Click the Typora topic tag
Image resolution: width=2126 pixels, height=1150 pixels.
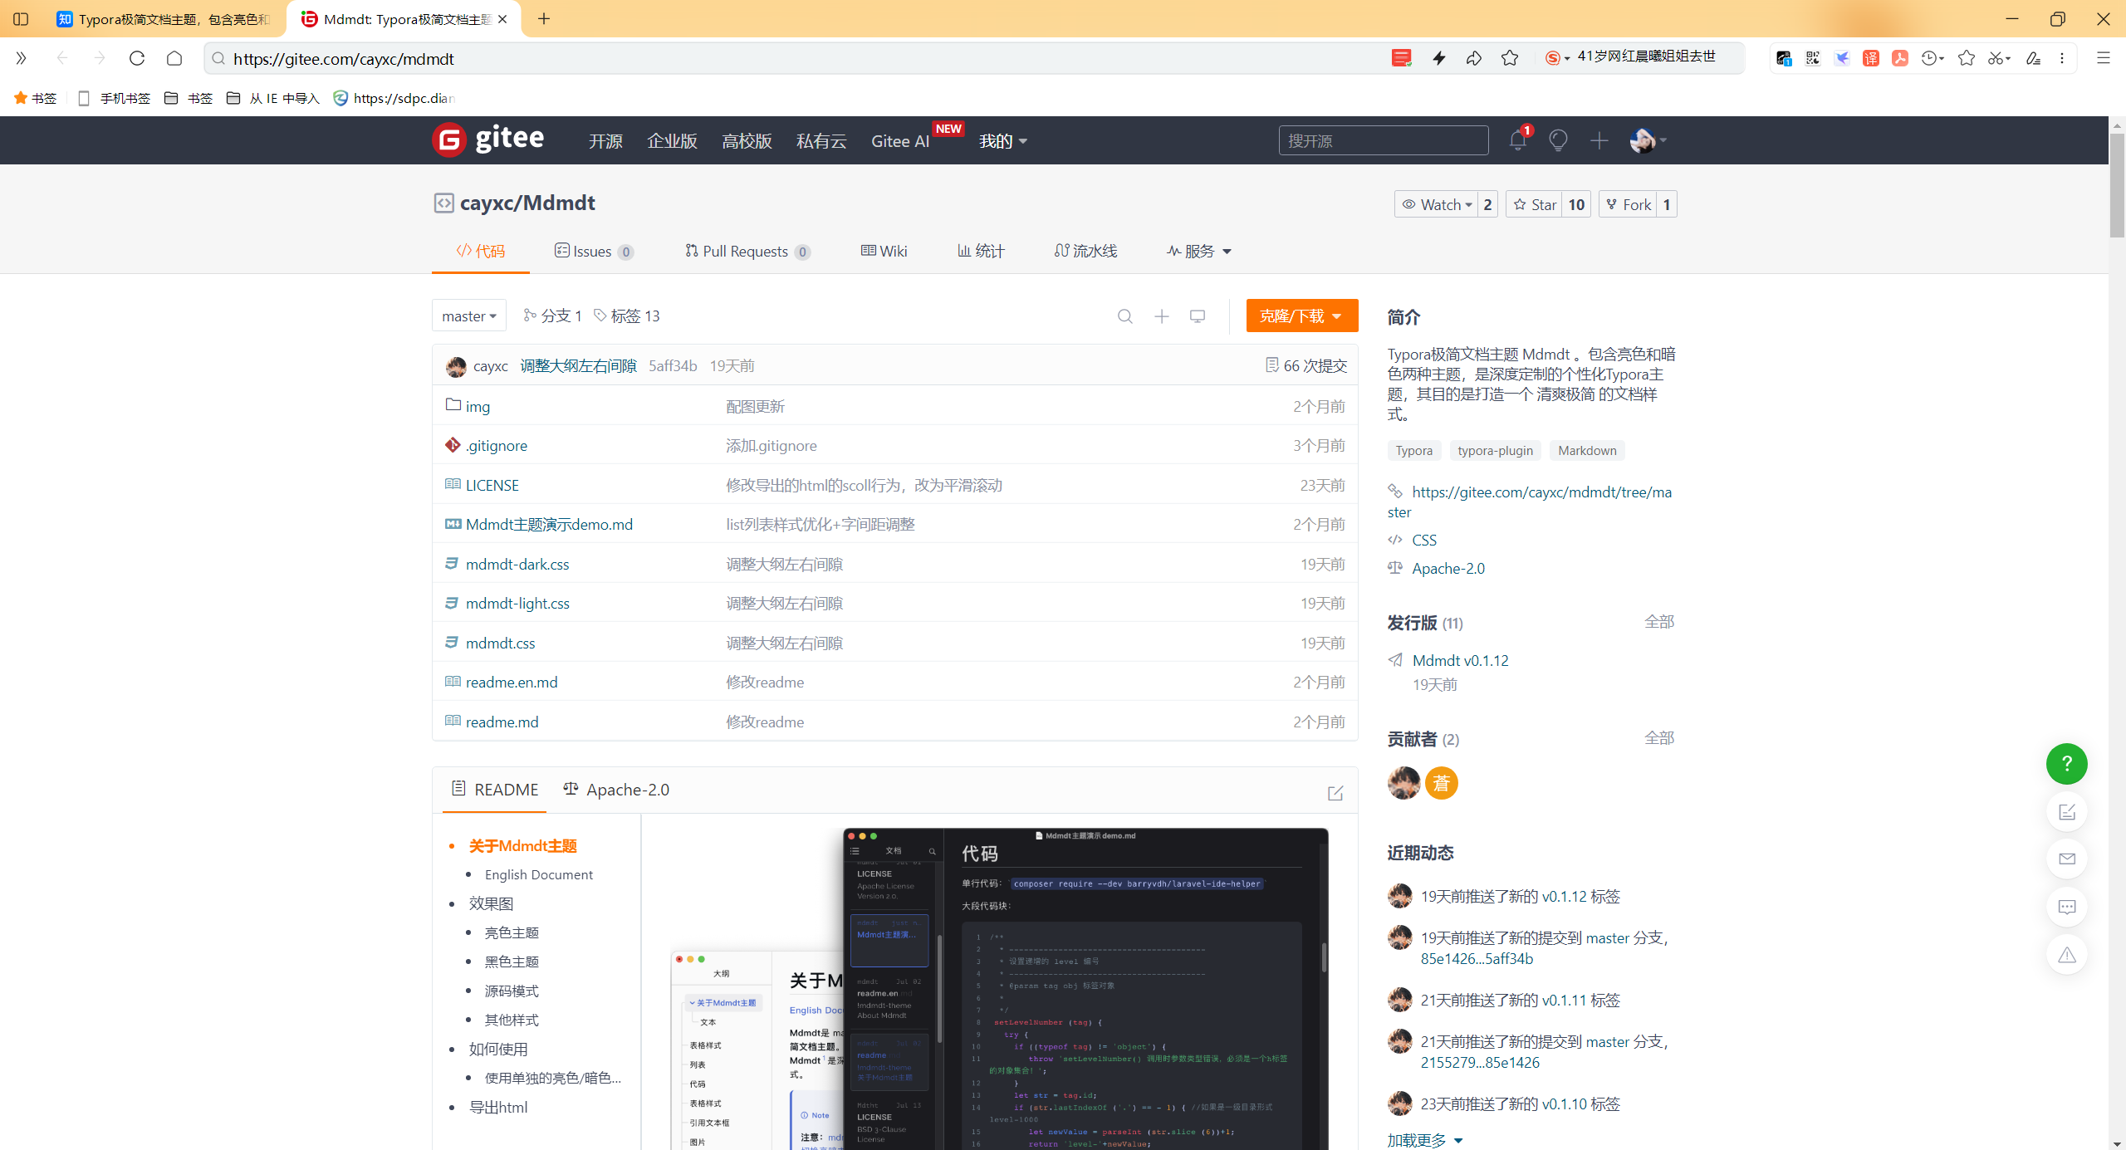coord(1413,450)
